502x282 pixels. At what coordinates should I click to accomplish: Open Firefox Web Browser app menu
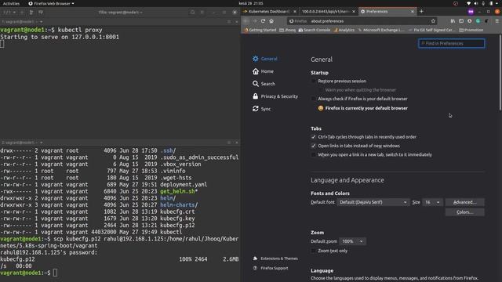pos(51,3)
